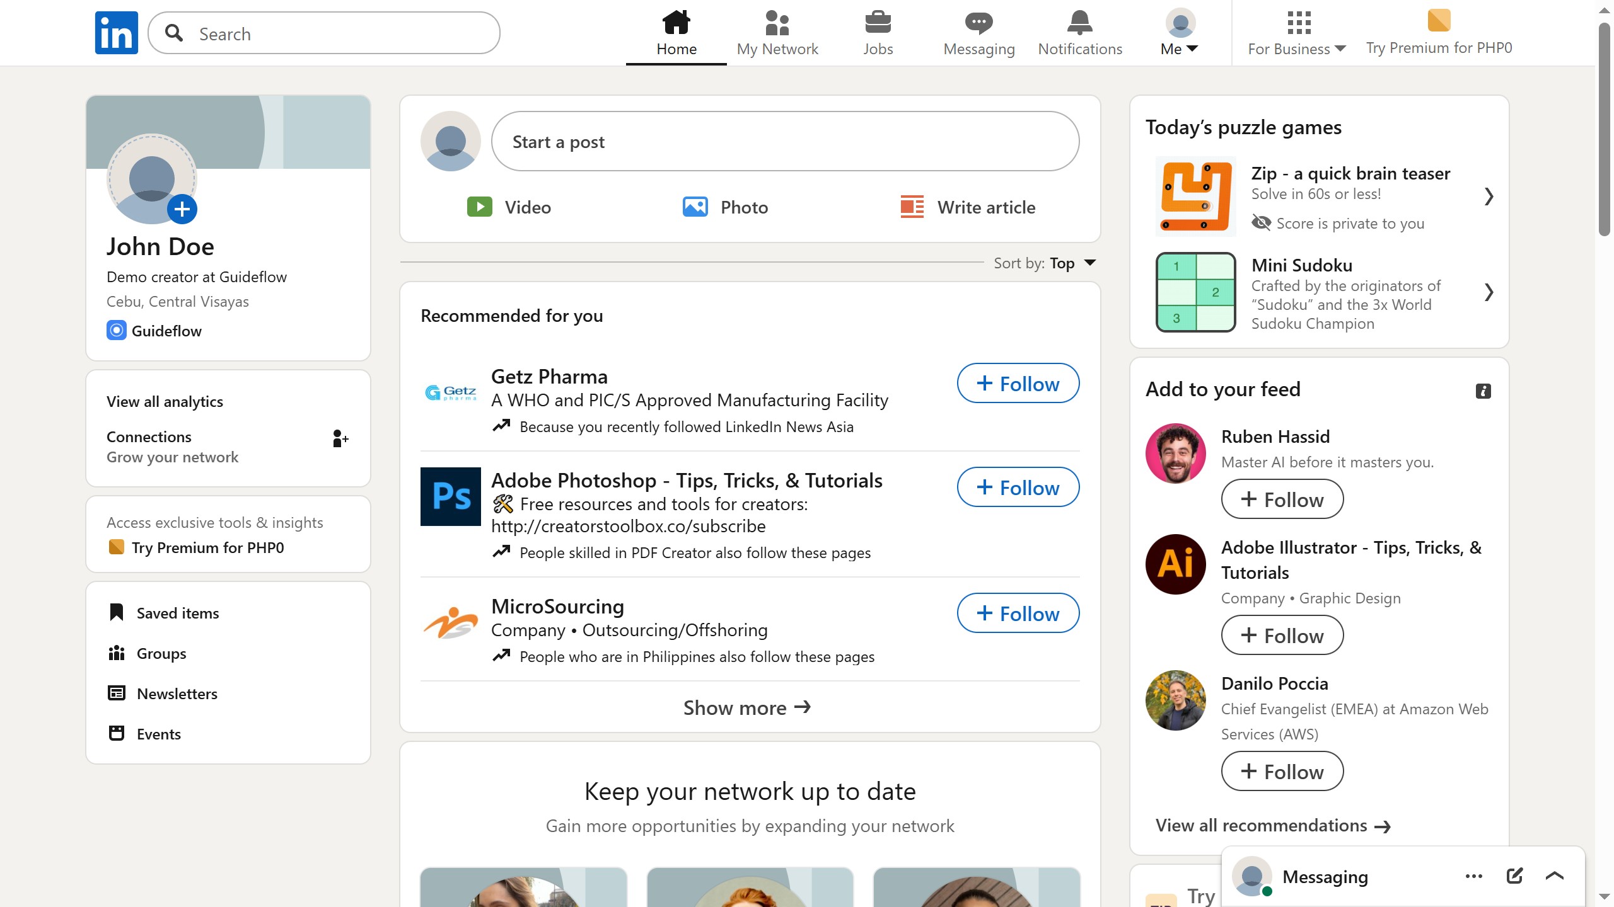Image resolution: width=1614 pixels, height=907 pixels.
Task: Open the Jobs tab
Action: click(878, 33)
